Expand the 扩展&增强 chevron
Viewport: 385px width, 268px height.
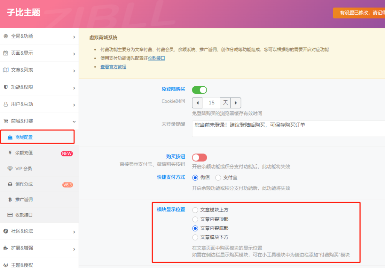click(x=74, y=249)
